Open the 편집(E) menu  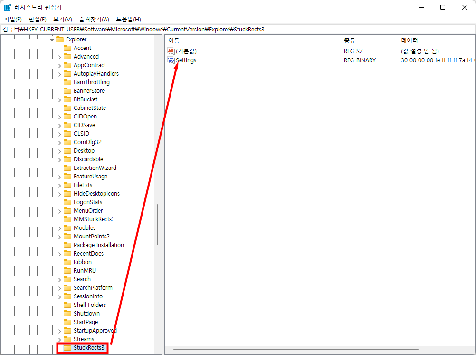(38, 19)
